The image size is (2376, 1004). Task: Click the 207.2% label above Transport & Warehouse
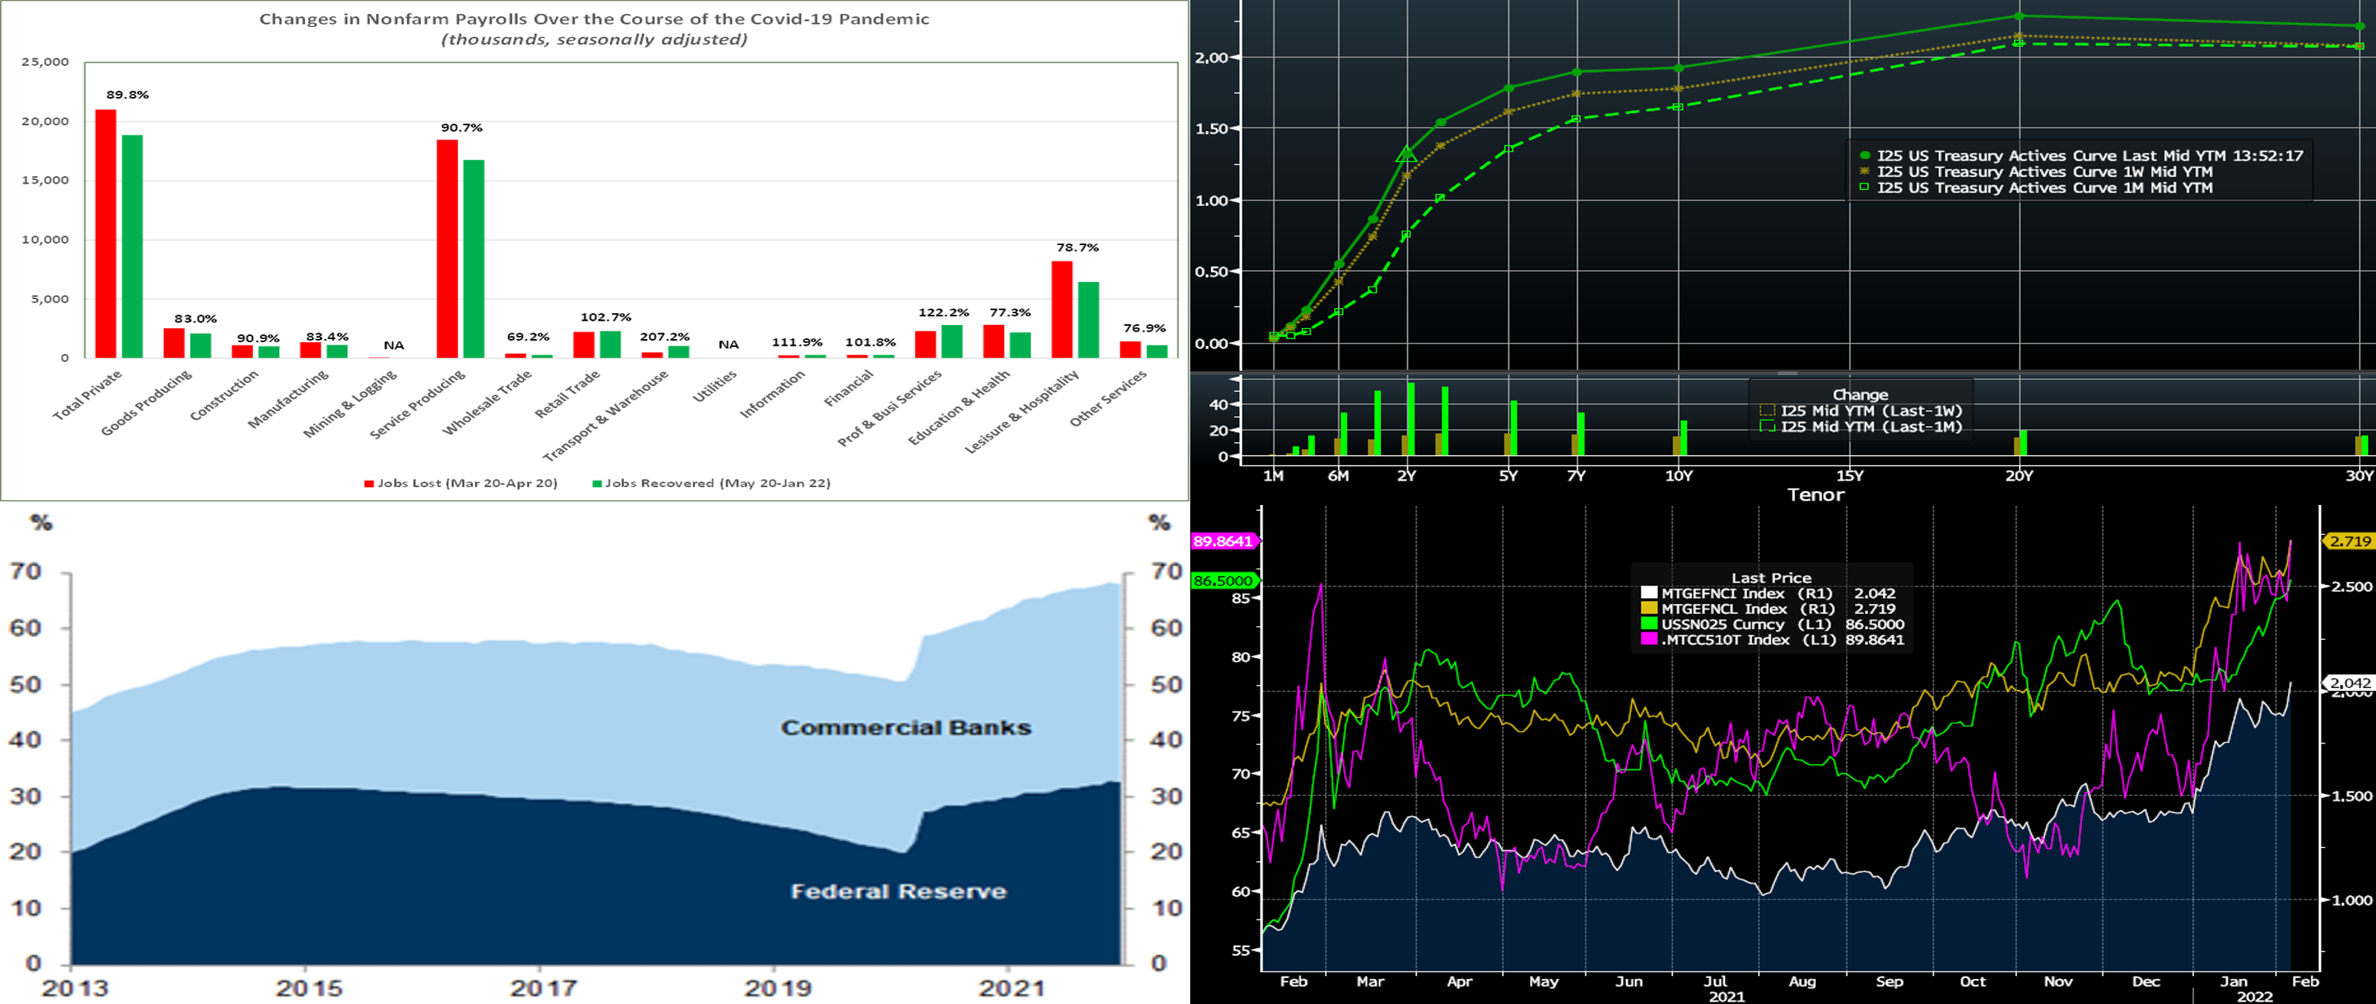[664, 337]
